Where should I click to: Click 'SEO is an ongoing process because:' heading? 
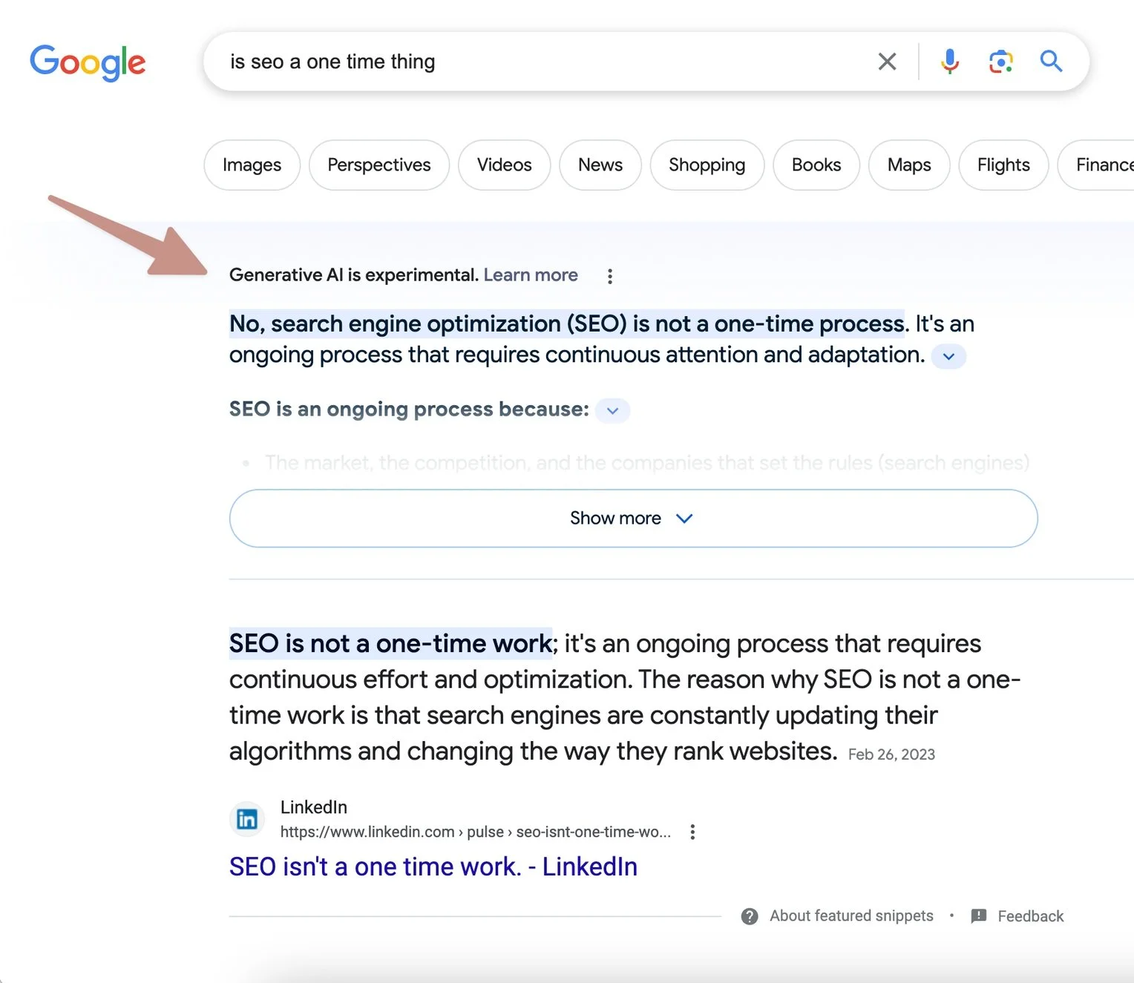click(x=409, y=410)
